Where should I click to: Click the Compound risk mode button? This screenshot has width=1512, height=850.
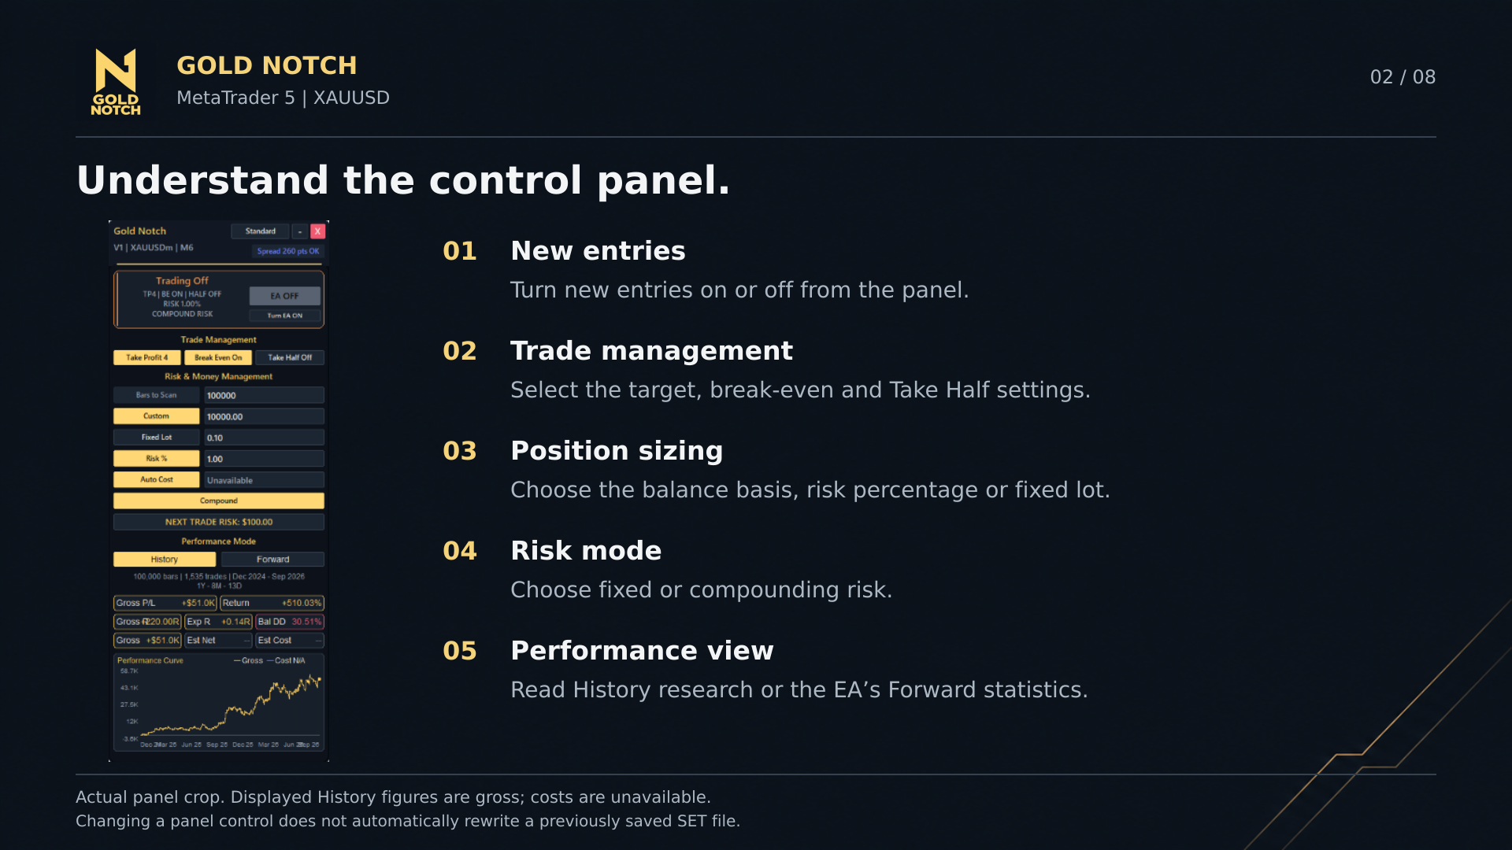click(219, 501)
